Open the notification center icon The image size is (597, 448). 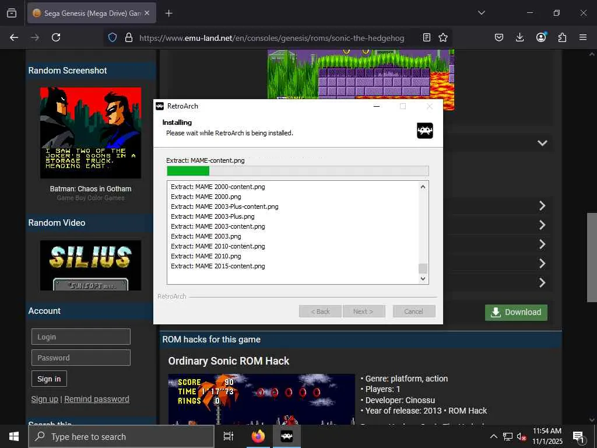coord(578,437)
